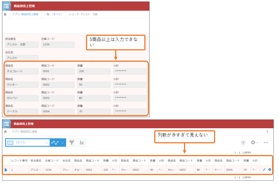
Task: Click the 会社名 column header
Action: point(66,161)
